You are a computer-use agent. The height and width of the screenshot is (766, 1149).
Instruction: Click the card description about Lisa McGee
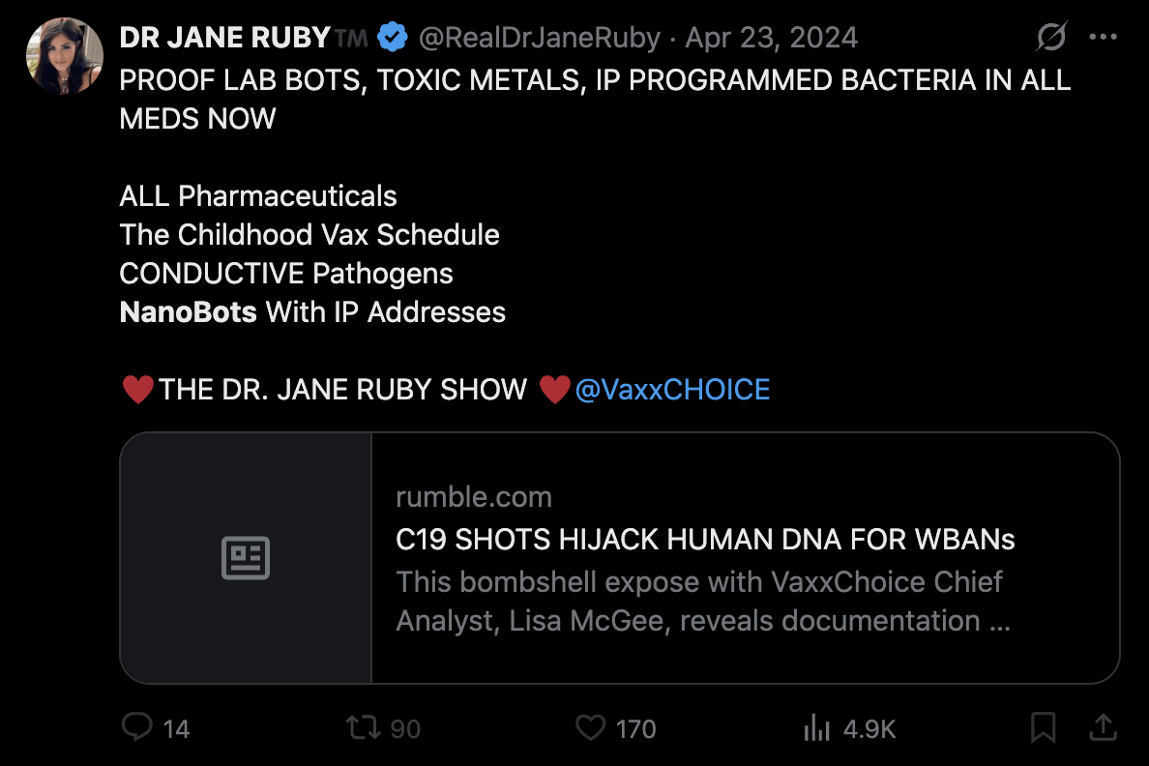click(703, 601)
